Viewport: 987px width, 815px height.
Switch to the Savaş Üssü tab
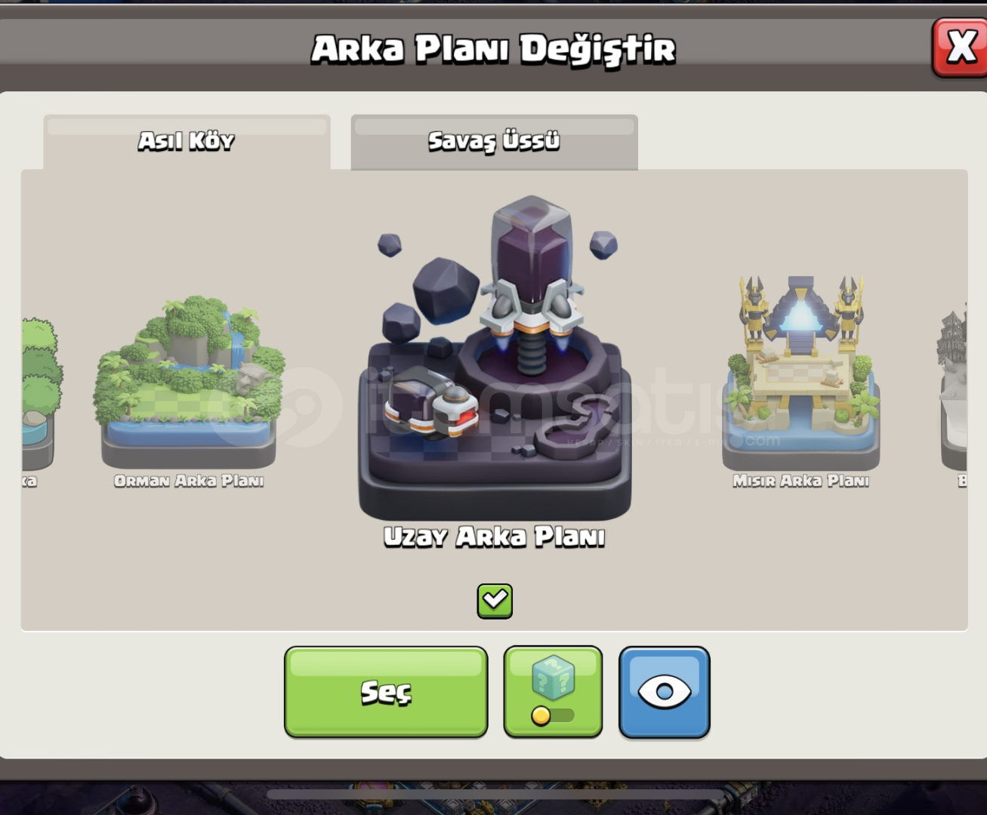point(495,142)
